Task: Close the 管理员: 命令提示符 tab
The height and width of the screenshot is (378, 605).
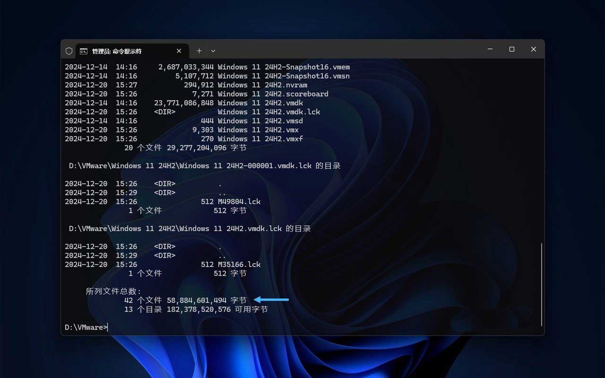Action: tap(179, 51)
